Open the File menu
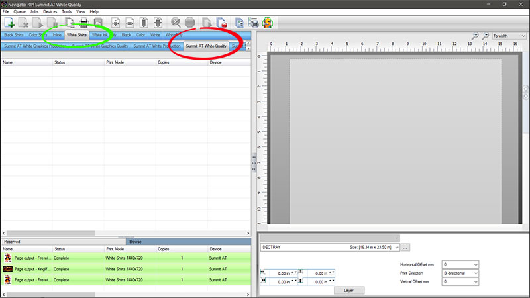 (x=6, y=11)
